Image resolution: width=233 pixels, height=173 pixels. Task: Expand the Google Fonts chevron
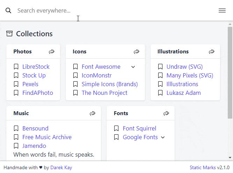coord(163,137)
